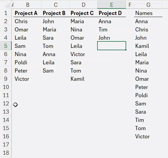This screenshot has width=168, height=158.
Task: Click Victor in the Names list
Action: click(x=142, y=136)
